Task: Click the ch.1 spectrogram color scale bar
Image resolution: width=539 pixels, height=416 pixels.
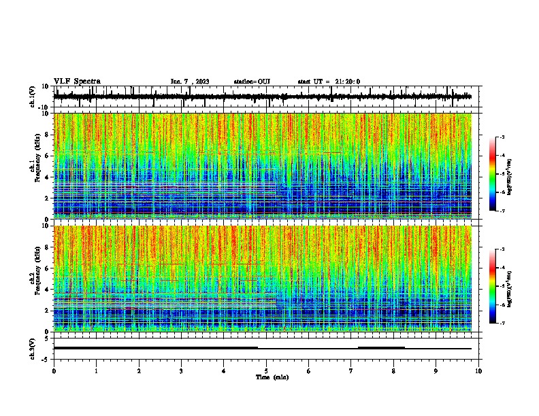Action: pyautogui.click(x=492, y=174)
